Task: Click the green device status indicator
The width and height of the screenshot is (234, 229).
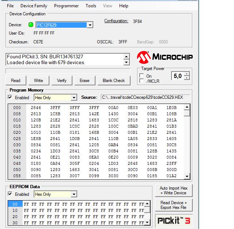Action: (x=31, y=25)
